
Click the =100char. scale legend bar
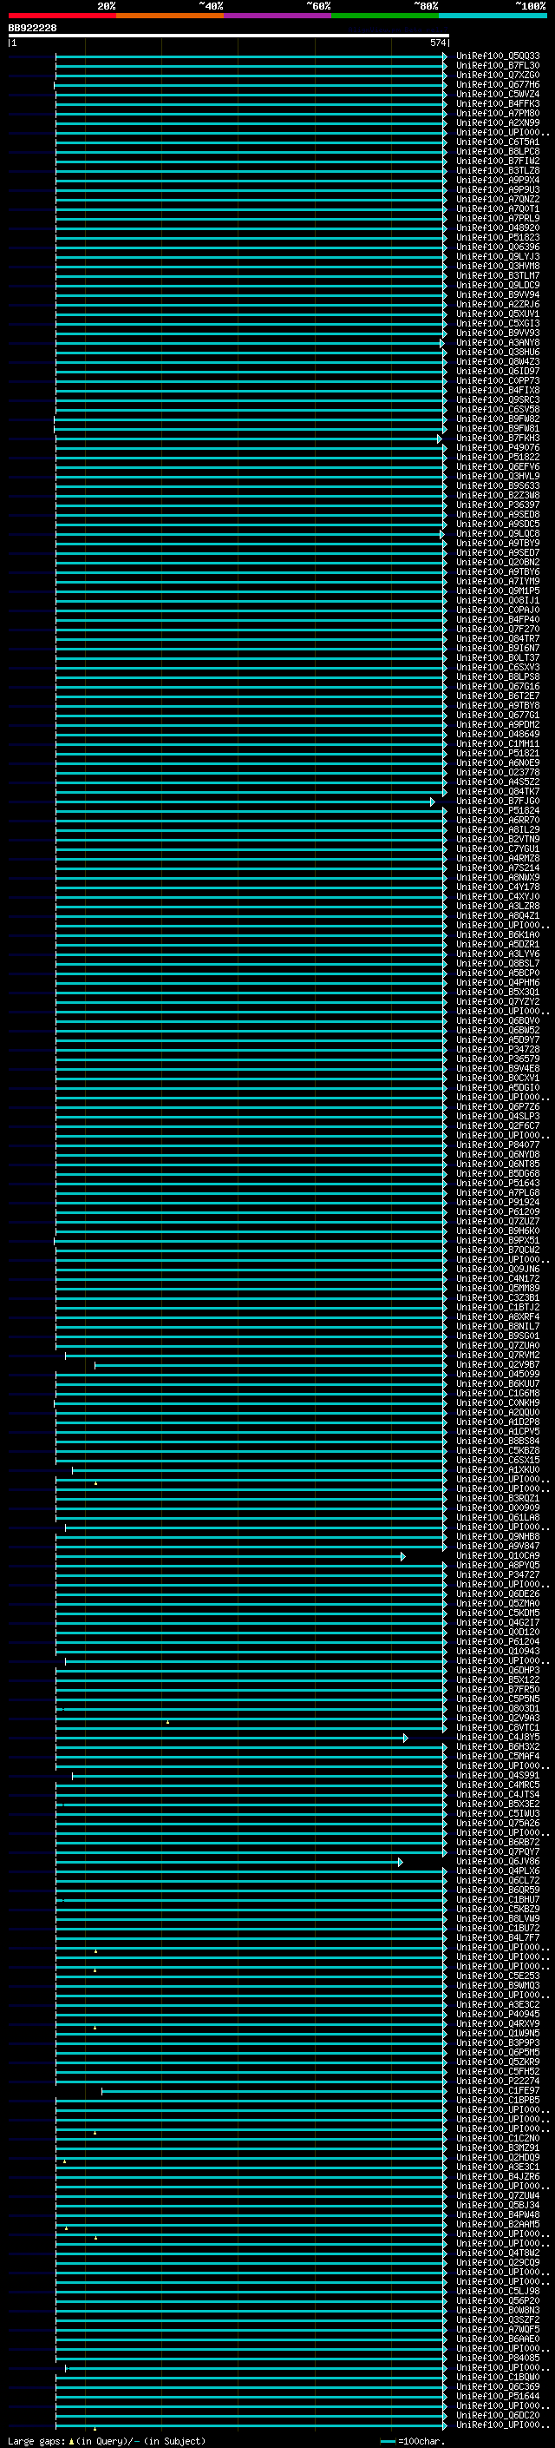coord(387,2441)
